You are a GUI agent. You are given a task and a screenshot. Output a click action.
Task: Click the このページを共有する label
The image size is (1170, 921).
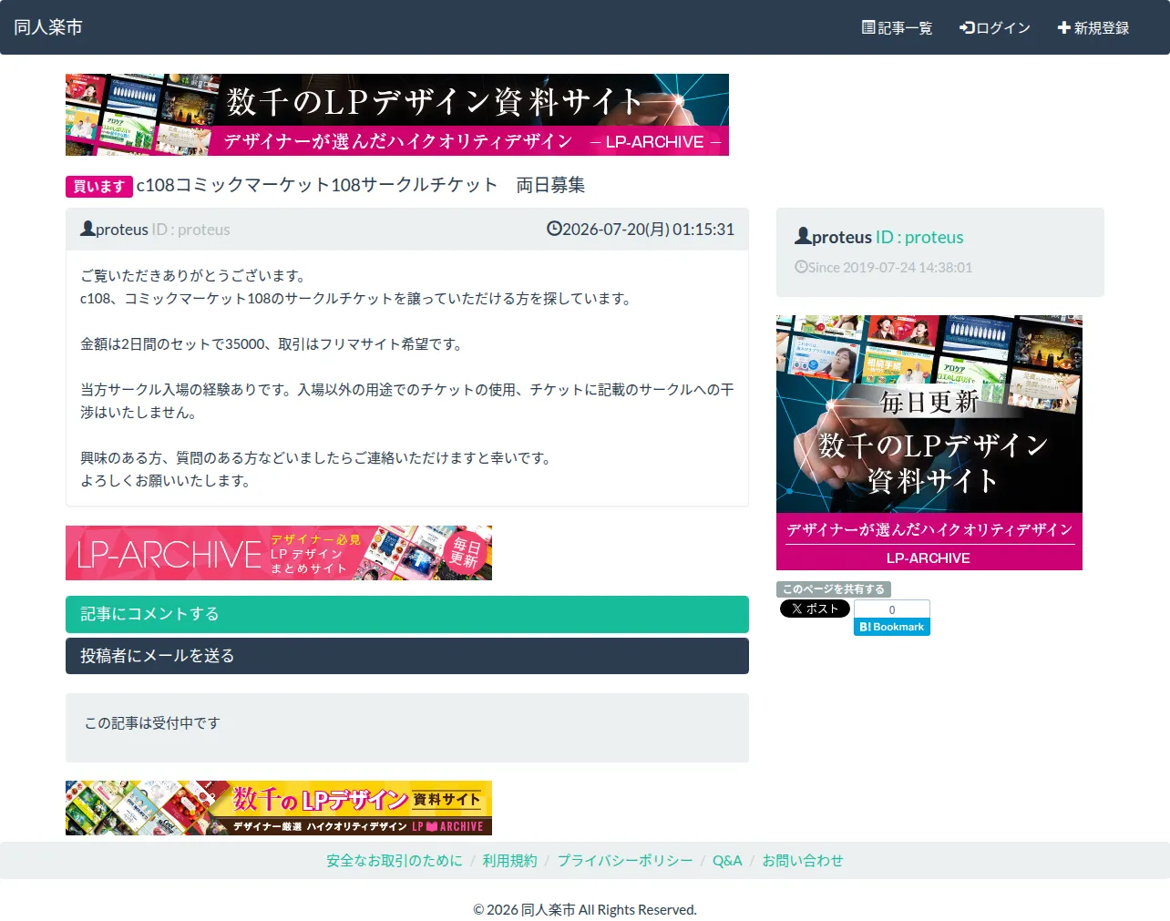(834, 589)
